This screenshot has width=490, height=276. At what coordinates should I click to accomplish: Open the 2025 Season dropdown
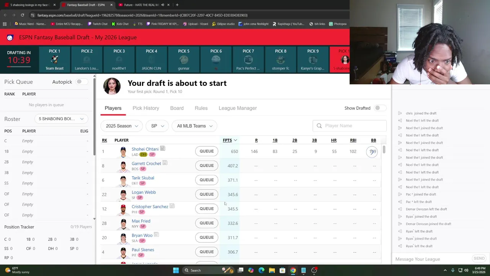click(122, 126)
